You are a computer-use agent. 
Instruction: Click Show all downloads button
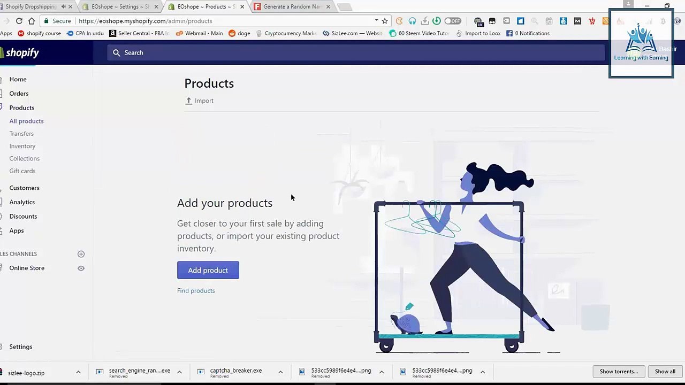point(665,372)
